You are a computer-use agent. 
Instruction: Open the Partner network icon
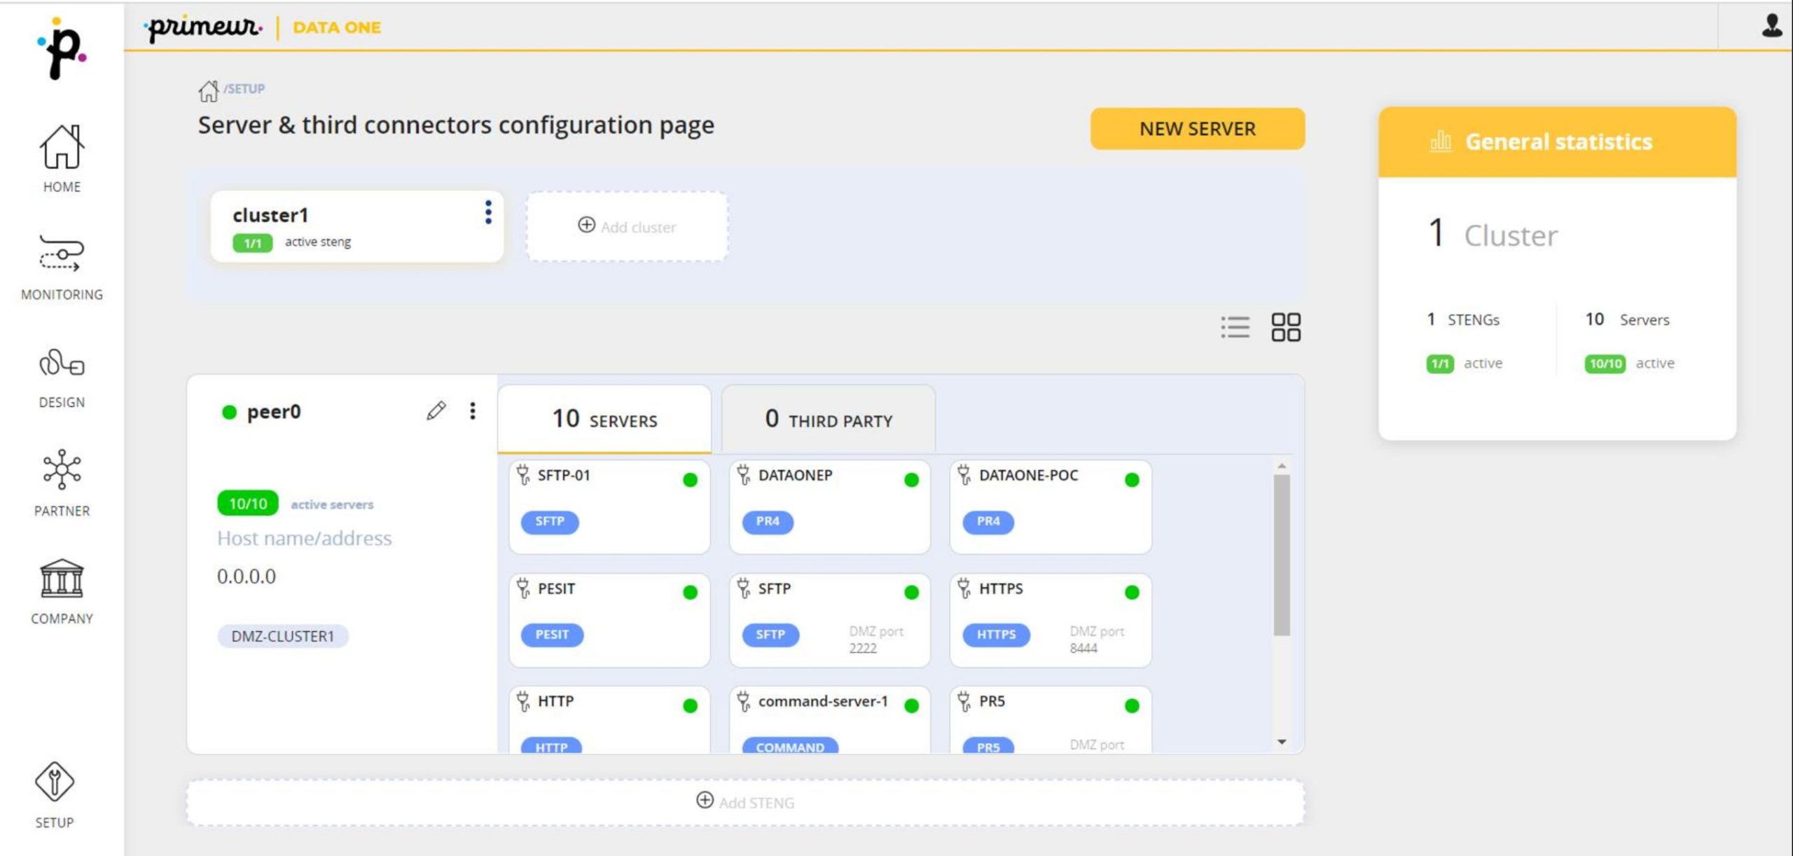62,469
